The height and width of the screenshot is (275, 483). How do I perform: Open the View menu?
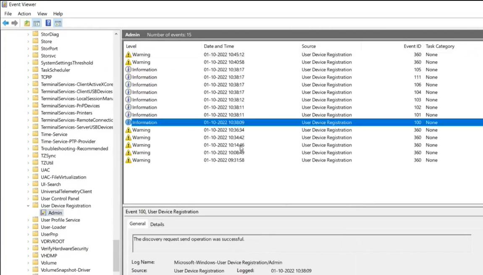tap(42, 13)
